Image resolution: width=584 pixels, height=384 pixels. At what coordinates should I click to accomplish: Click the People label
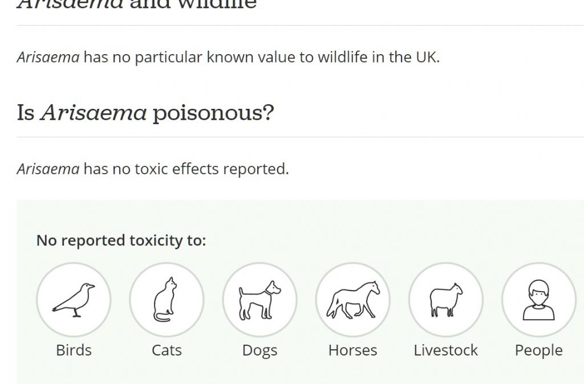[x=539, y=351]
